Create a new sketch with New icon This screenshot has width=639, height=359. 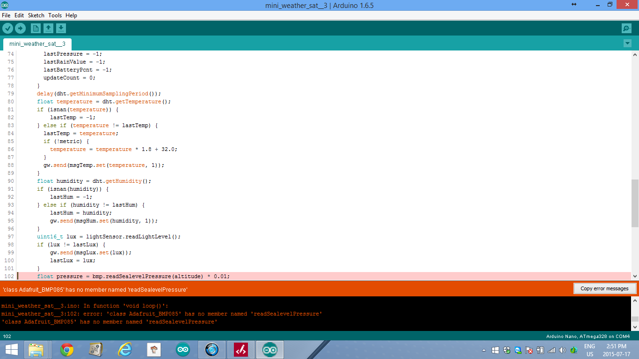(36, 29)
